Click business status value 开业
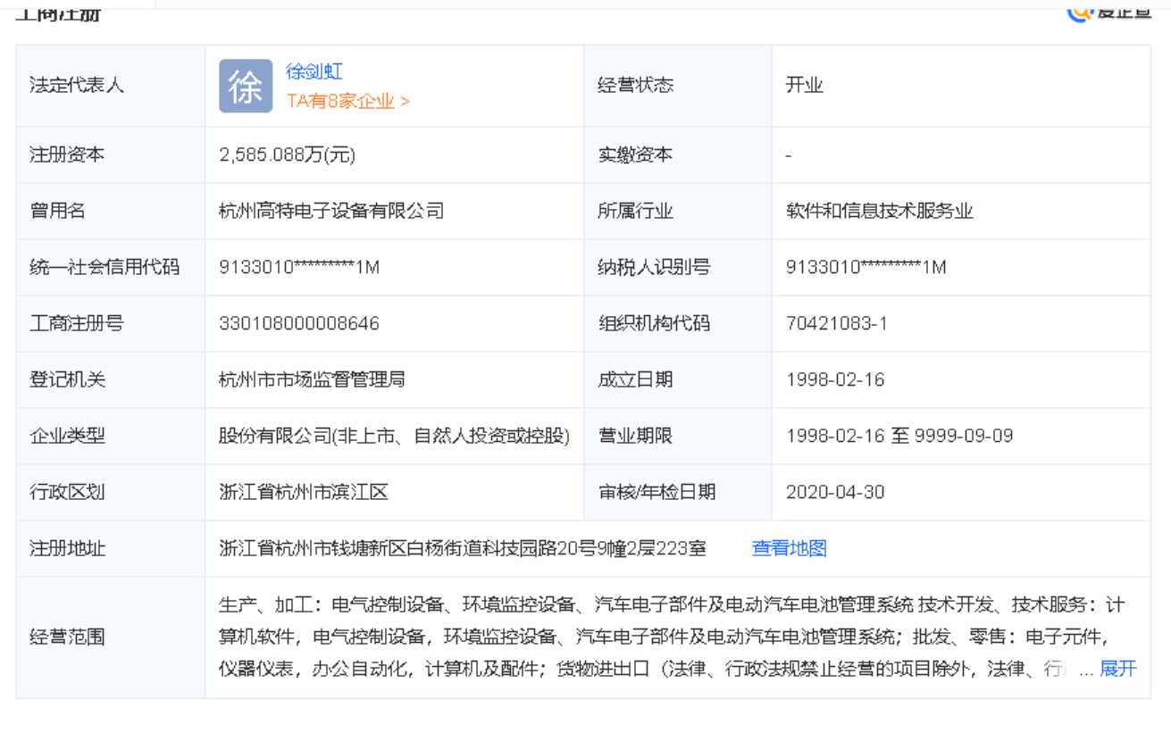The image size is (1171, 733). click(x=804, y=86)
